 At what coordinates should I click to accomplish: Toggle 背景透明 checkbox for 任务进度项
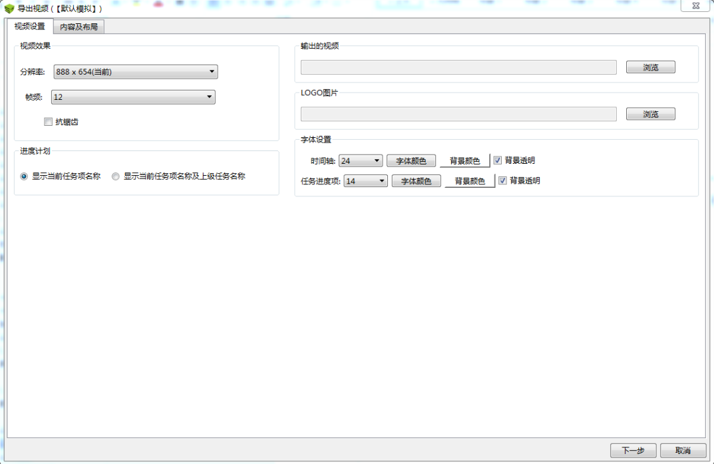click(x=502, y=180)
